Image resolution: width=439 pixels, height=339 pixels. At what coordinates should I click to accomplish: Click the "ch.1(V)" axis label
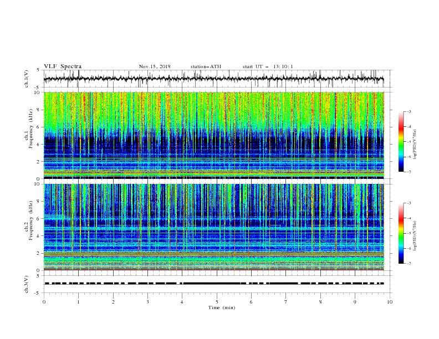pyautogui.click(x=27, y=79)
